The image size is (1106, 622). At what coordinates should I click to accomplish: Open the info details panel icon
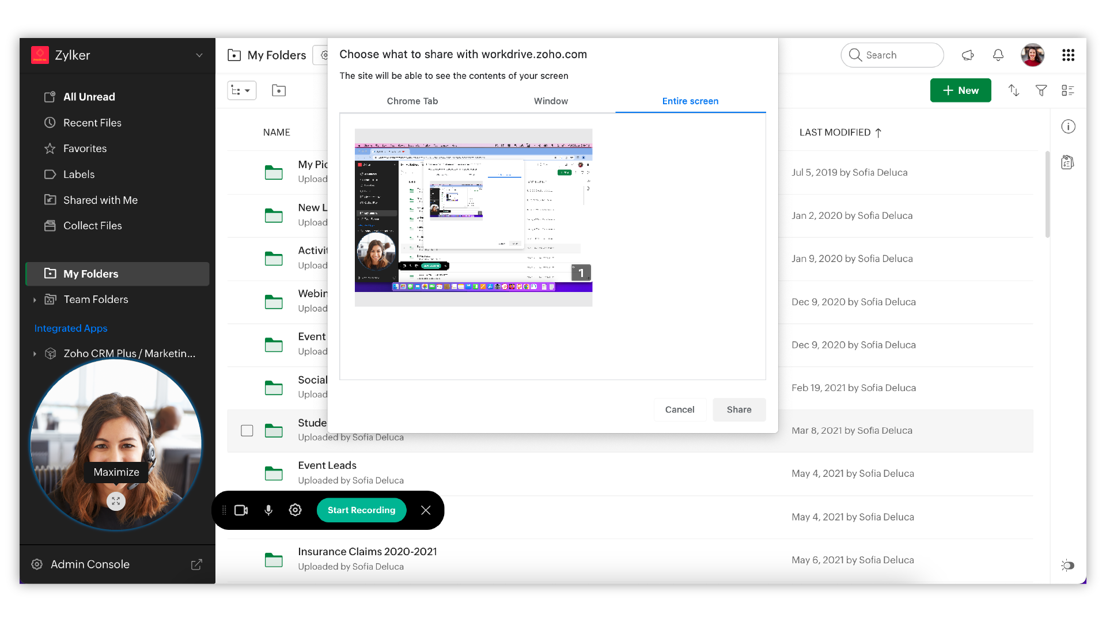coord(1068,127)
